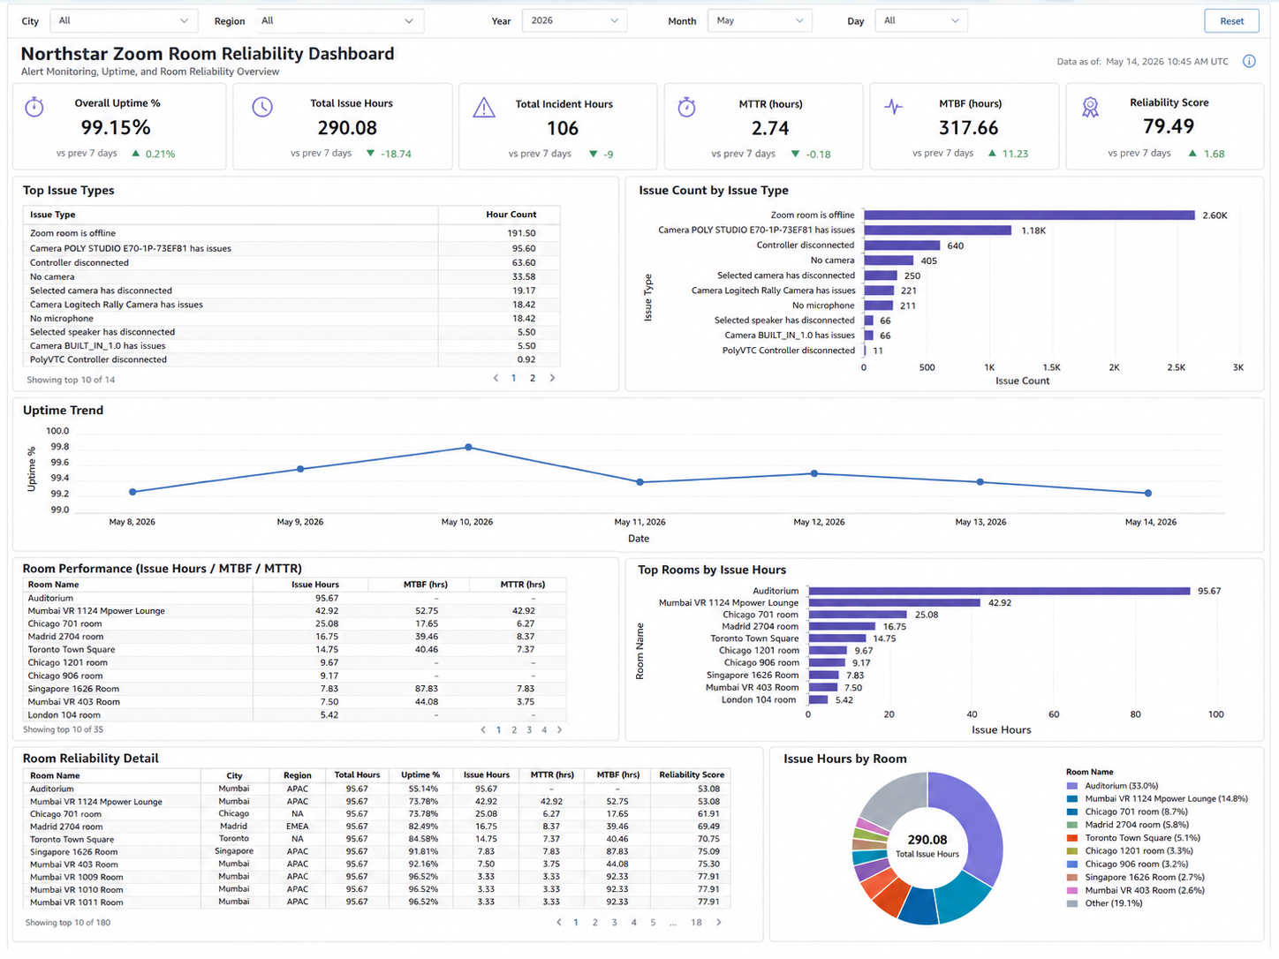Sort Room Performance by MTBF (hrs) header
Screen dimensions: 1279x959
pos(425,585)
